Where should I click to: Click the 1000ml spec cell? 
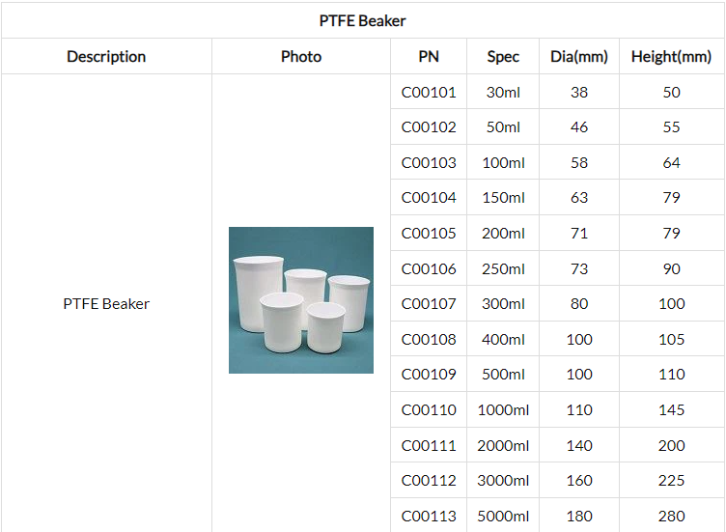tap(503, 410)
